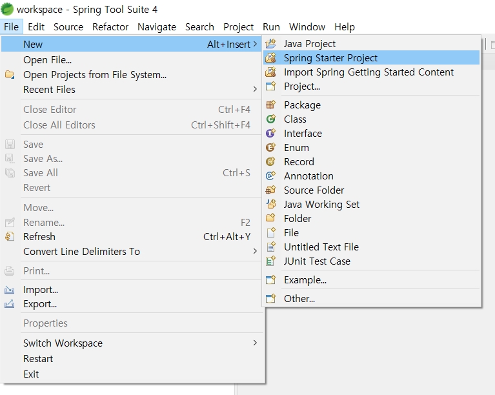Expand the Convert Line Delimiters To arrow
This screenshot has width=495, height=395.
click(255, 251)
